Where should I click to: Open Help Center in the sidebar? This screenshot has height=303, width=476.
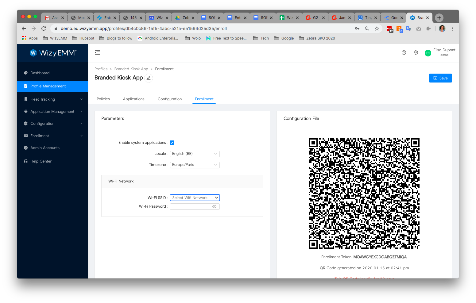pyautogui.click(x=52, y=161)
